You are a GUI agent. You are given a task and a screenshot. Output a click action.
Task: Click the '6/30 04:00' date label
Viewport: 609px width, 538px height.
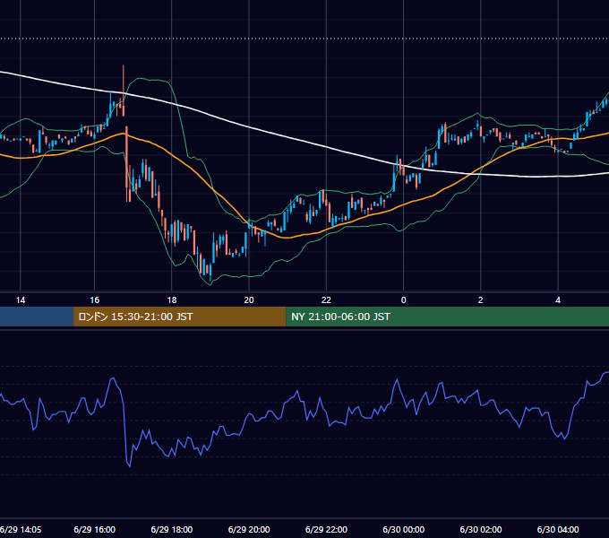click(x=558, y=529)
